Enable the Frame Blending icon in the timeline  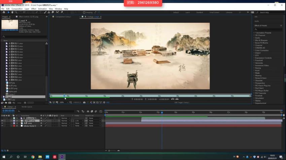(x=92, y=111)
